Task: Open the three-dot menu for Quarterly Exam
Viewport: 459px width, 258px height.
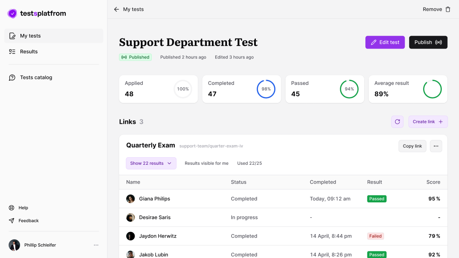Action: [x=436, y=146]
